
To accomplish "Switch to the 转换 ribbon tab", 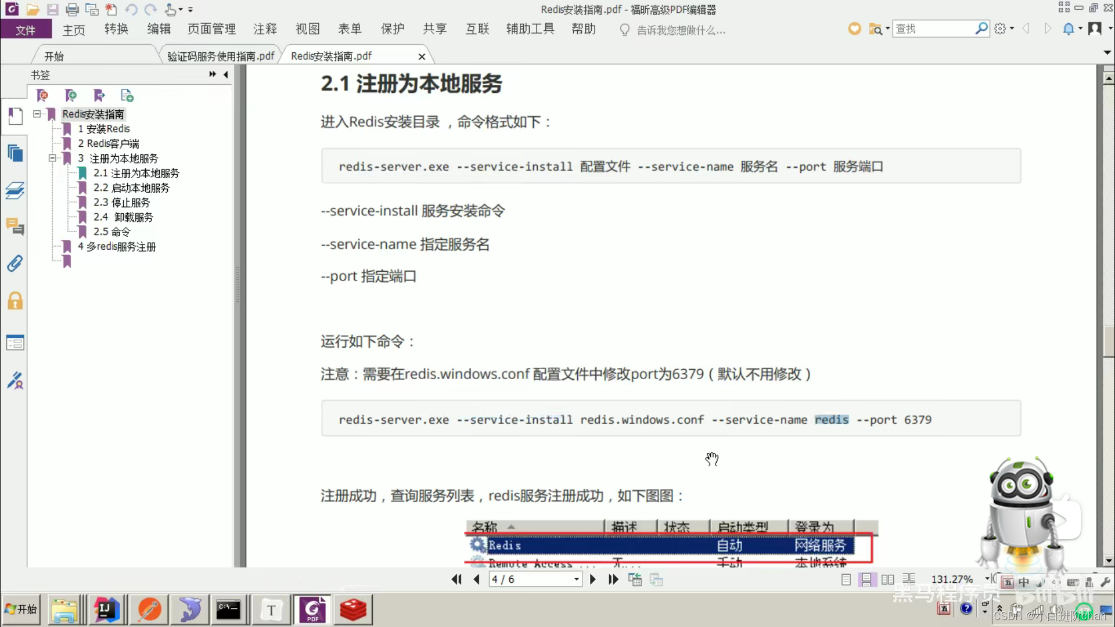I will (x=116, y=29).
